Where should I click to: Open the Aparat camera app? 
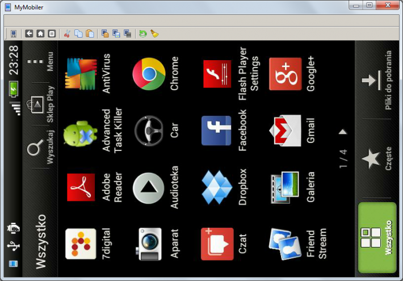click(149, 244)
